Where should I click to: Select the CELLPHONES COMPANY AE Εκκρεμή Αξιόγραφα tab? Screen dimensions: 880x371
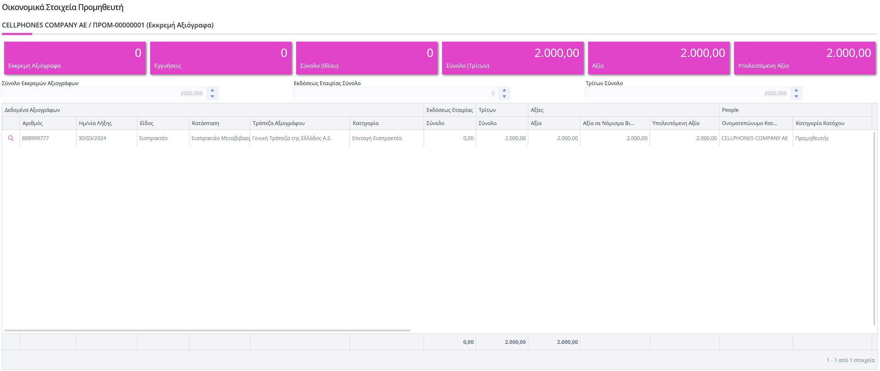coord(108,25)
